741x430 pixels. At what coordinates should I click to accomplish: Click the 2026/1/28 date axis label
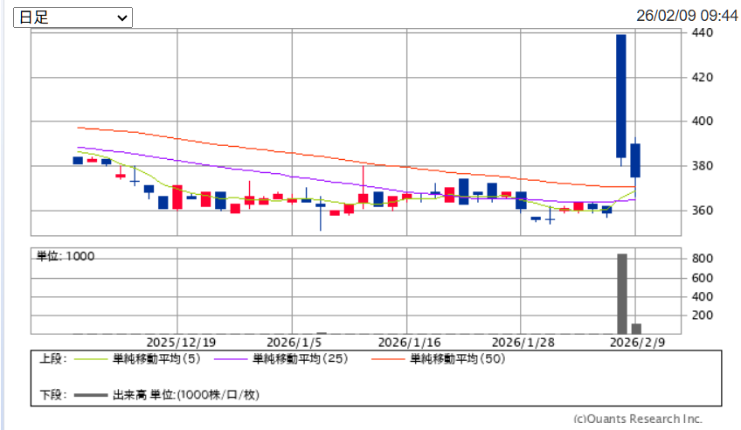[x=520, y=341]
